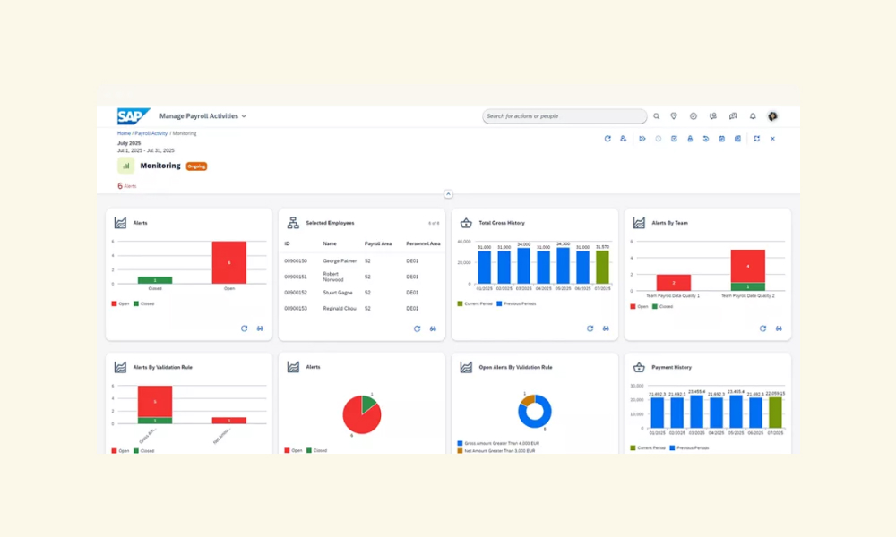
Task: Refresh the Alerts bar chart card
Action: (244, 328)
